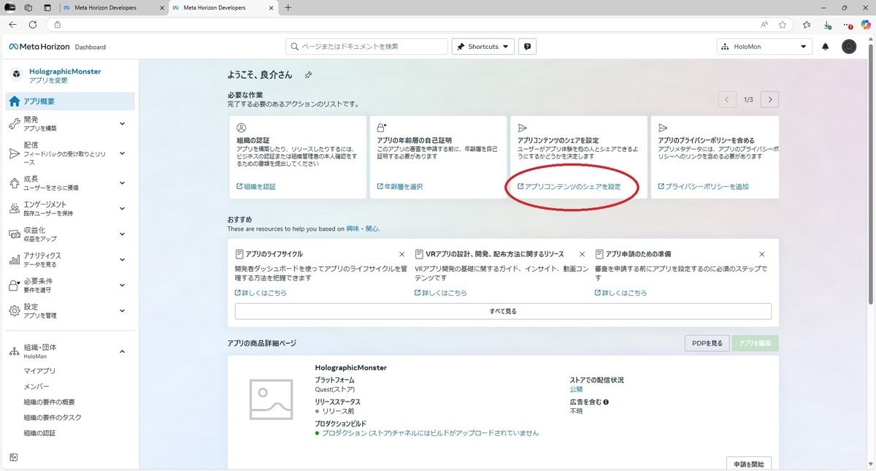Screen dimensions: 876x471
Task: Select アプリ概要 in the sidebar
Action: (x=70, y=102)
